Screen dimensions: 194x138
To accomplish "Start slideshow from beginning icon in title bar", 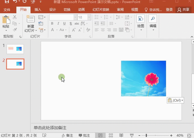I will [x=33, y=2].
